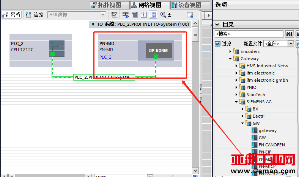Viewport: 299px width, 177px height.
Task: Select the ifm electronic gmbh folder label
Action: [x=267, y=80]
